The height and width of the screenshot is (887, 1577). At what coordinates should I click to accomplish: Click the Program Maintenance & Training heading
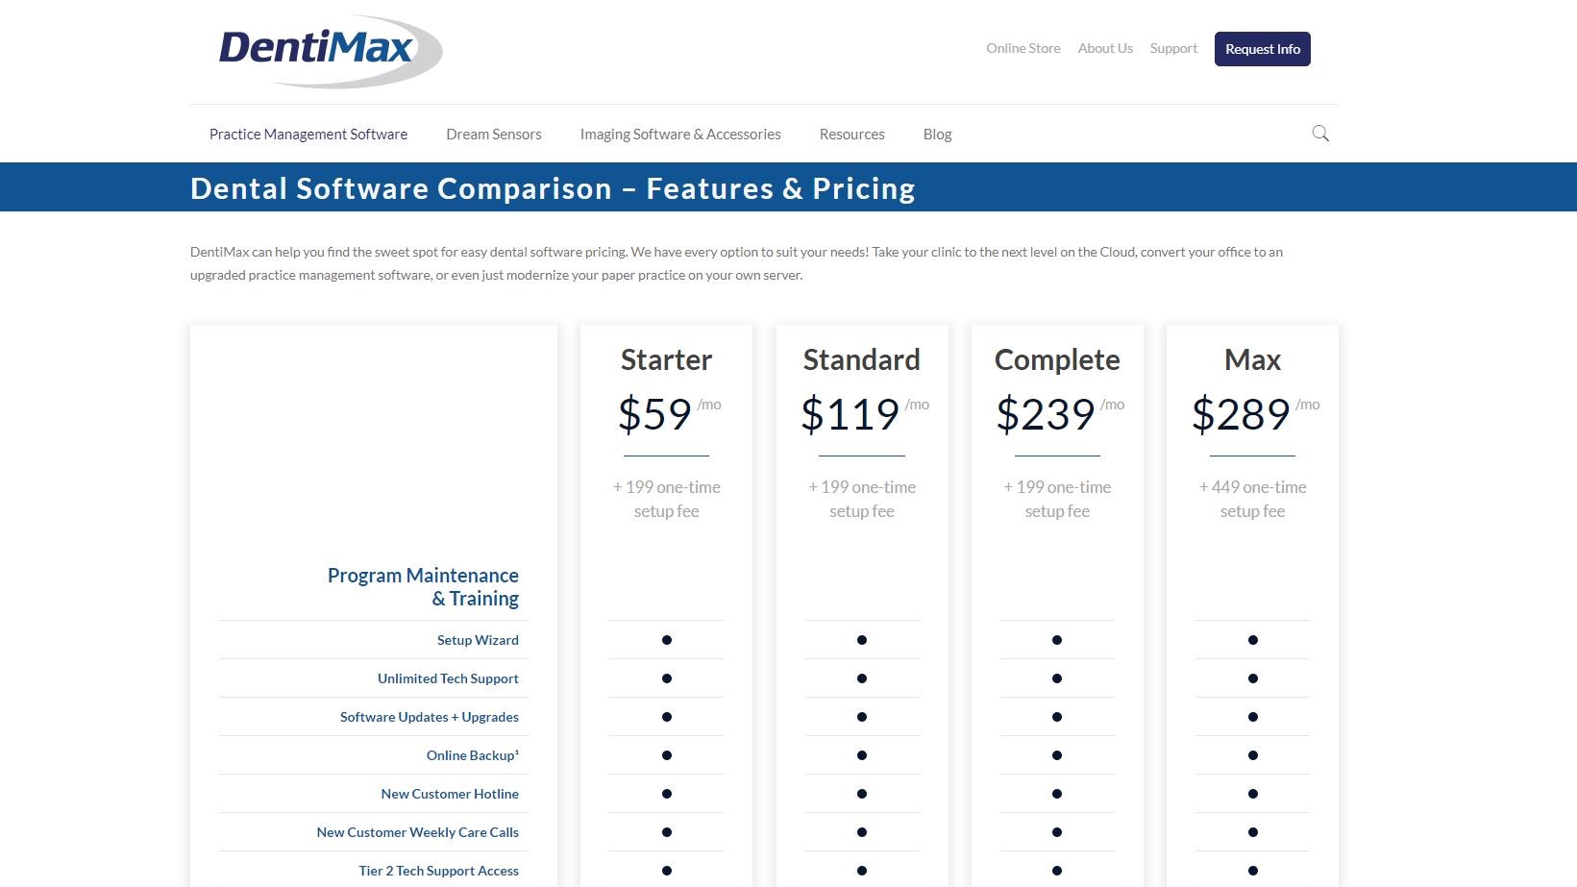423,587
